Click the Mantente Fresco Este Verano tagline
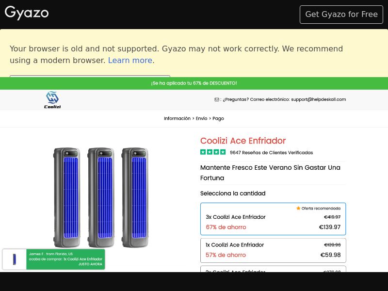The height and width of the screenshot is (291, 388). point(270,173)
